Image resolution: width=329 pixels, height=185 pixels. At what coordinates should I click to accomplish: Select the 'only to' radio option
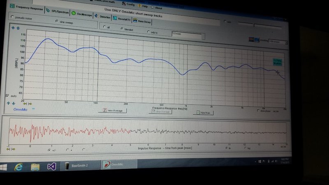coord(148,32)
